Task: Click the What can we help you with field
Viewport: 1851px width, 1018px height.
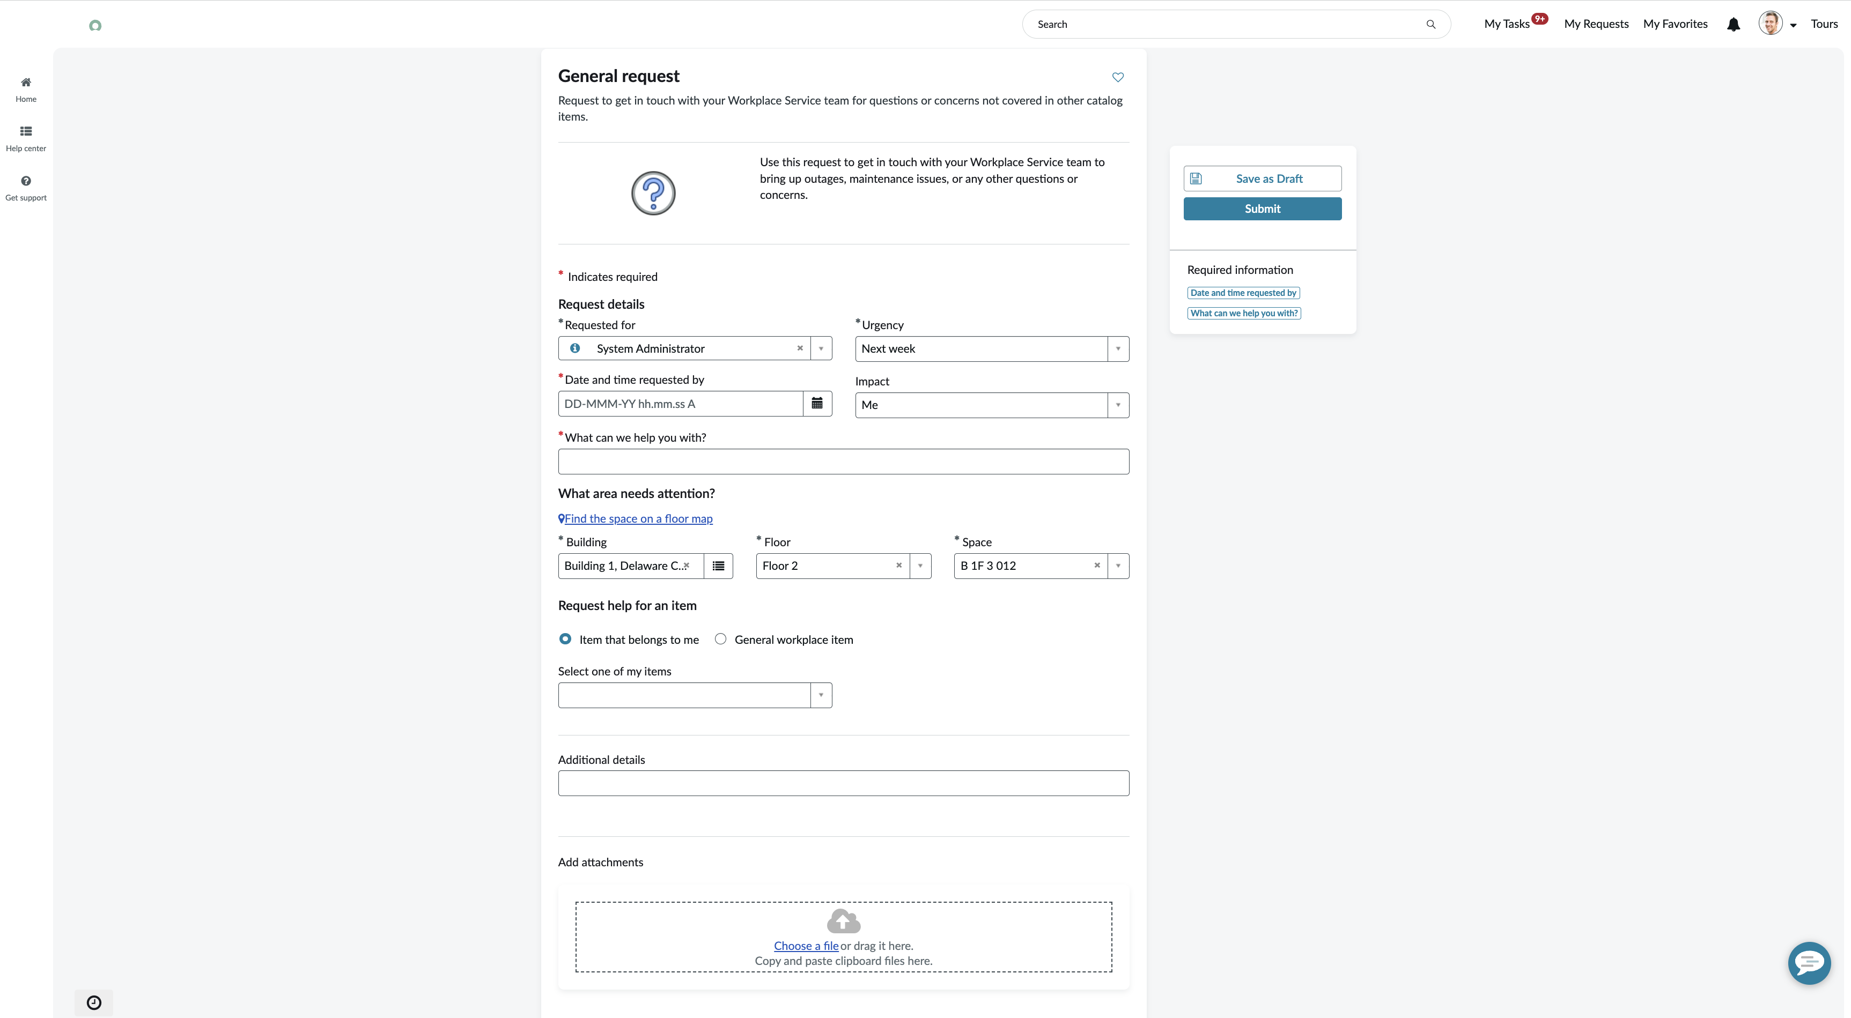Action: pyautogui.click(x=844, y=462)
